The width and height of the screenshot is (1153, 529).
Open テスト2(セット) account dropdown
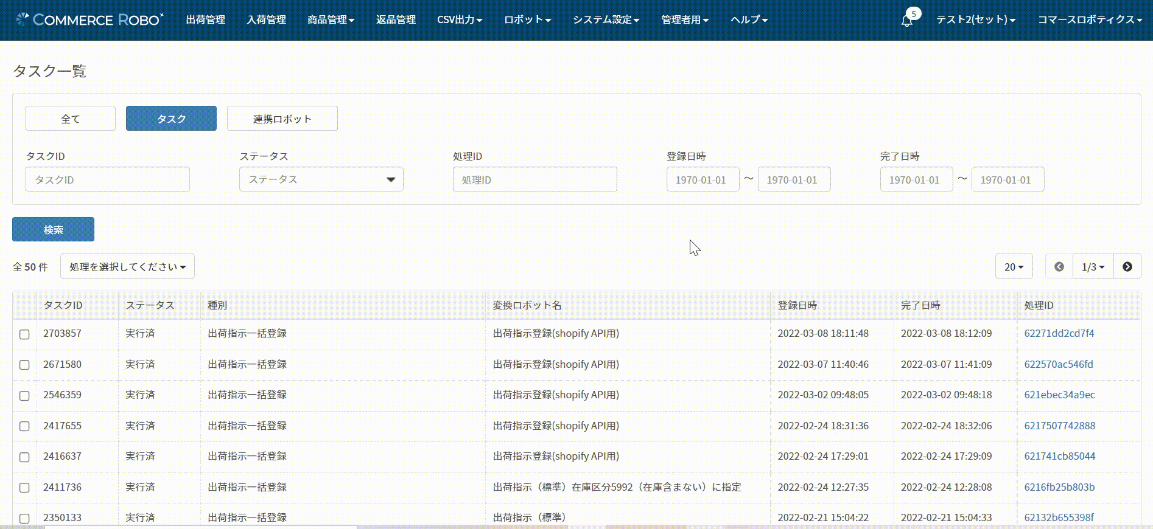[x=976, y=19]
